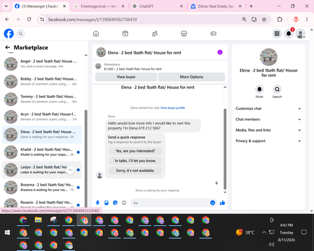
Task: Switch to ChatGPT tab
Action: (158, 6)
